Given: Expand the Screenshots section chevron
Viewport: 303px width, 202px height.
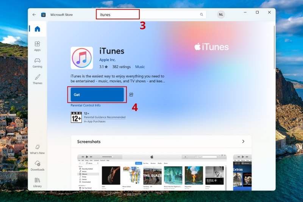Looking at the screenshot, I should point(243,141).
